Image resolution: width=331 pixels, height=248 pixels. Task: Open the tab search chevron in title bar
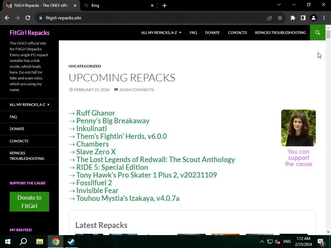(x=279, y=5)
